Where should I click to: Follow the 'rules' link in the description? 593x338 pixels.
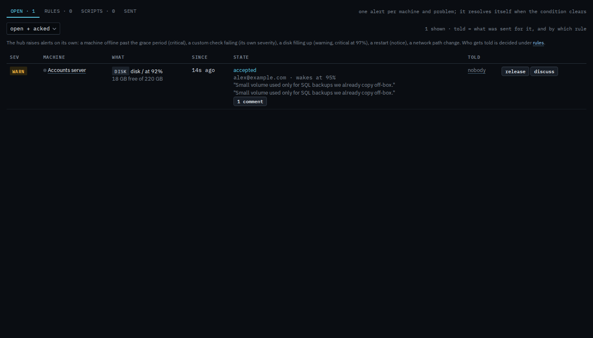coord(538,43)
